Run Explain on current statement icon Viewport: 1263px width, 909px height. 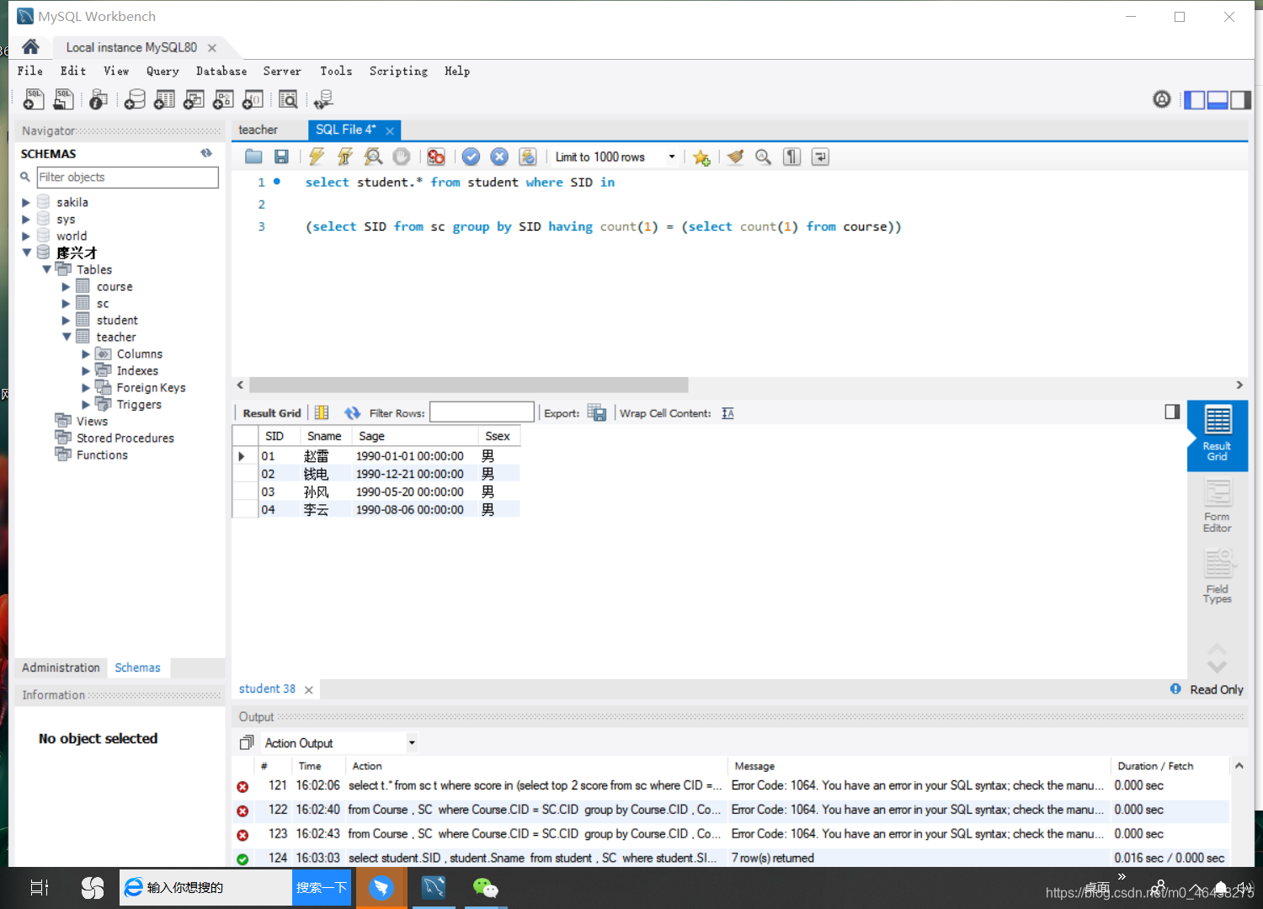coord(373,157)
